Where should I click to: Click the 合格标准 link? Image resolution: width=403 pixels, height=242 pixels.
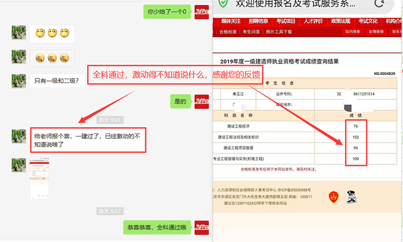(228, 32)
